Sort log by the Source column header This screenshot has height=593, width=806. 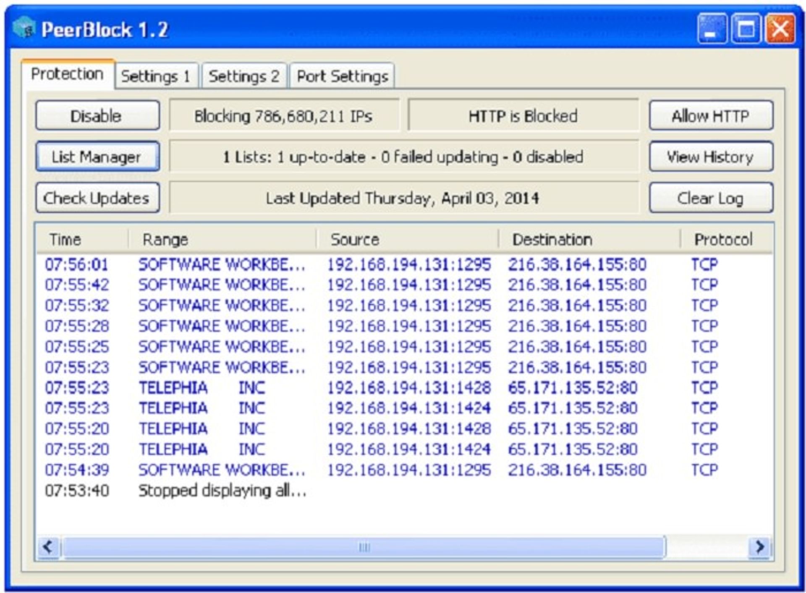coord(407,239)
